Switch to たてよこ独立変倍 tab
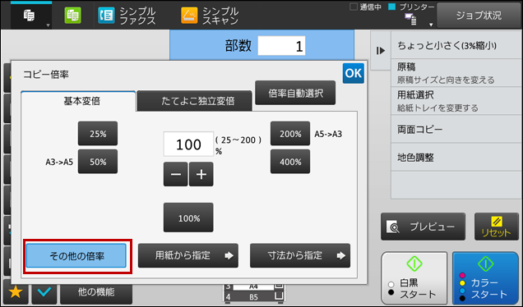523x307 pixels. coord(194,101)
